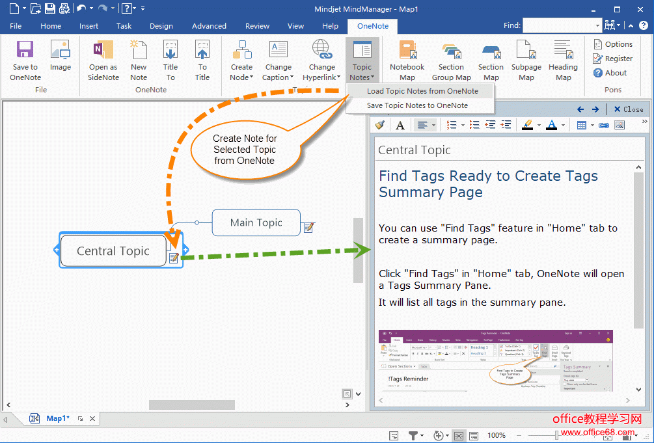Click the Save to OneNote icon

pos(25,60)
